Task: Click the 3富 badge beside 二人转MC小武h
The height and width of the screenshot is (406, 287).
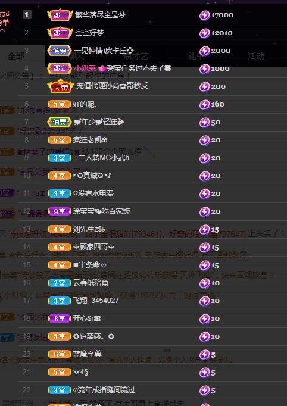Action: pos(60,158)
